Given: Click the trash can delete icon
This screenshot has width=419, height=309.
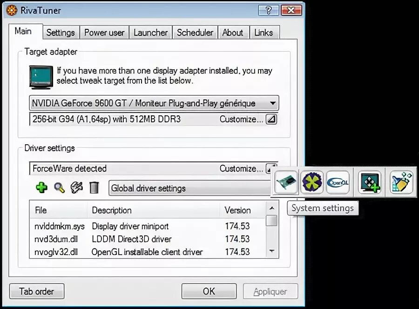Looking at the screenshot, I should click(x=94, y=188).
